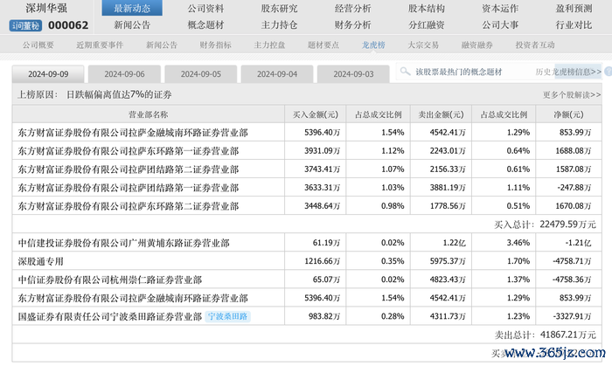The height and width of the screenshot is (366, 612).
Task: Click the 深圳华强 stock name
Action: pos(46,8)
